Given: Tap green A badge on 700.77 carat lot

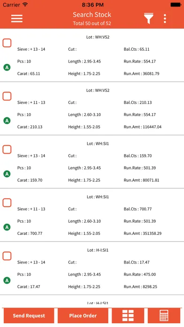Looking at the screenshot, I should point(7,227).
